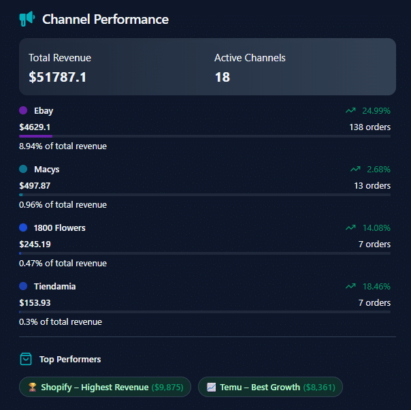Image resolution: width=411 pixels, height=410 pixels.
Task: Click the 1800 Flowers revenue $245.19
Action: (x=35, y=244)
